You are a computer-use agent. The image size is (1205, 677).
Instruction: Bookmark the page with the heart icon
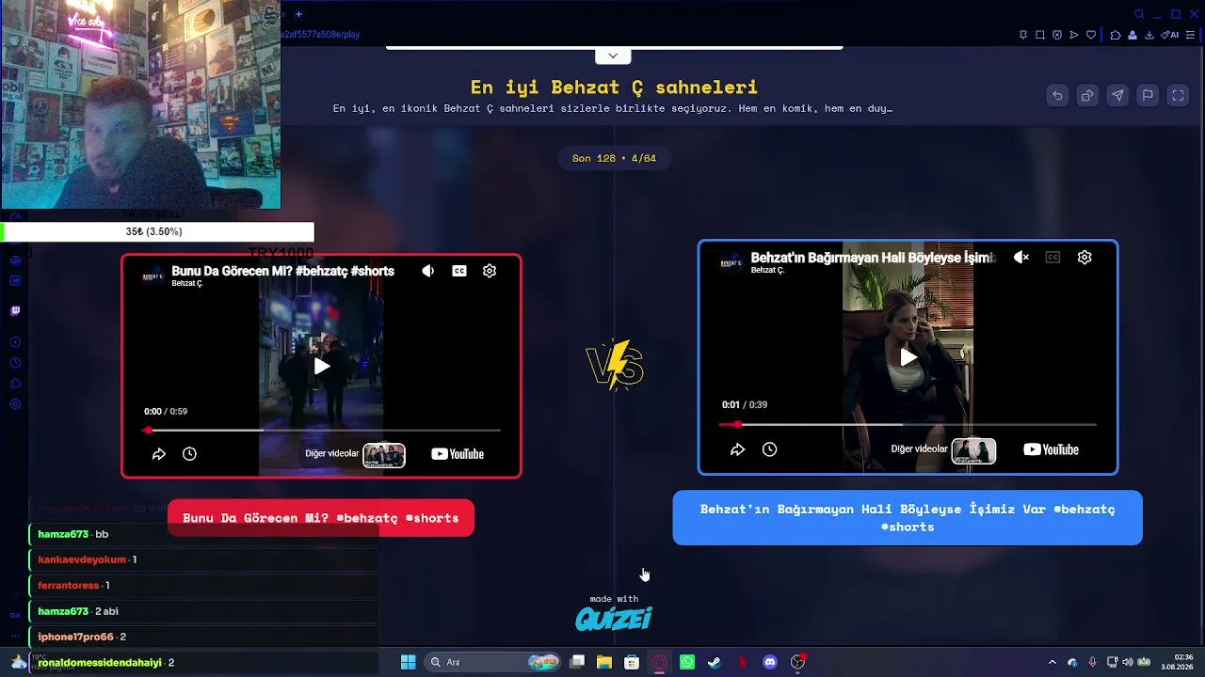1091,35
